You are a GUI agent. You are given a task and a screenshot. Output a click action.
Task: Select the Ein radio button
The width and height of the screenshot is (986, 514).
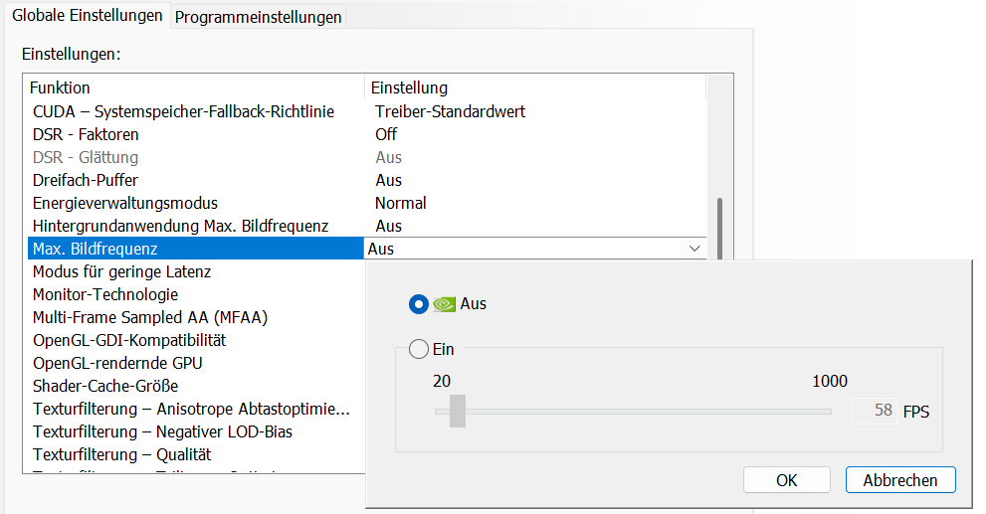click(x=419, y=349)
